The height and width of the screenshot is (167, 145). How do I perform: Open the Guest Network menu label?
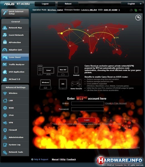pyautogui.click(x=16, y=35)
